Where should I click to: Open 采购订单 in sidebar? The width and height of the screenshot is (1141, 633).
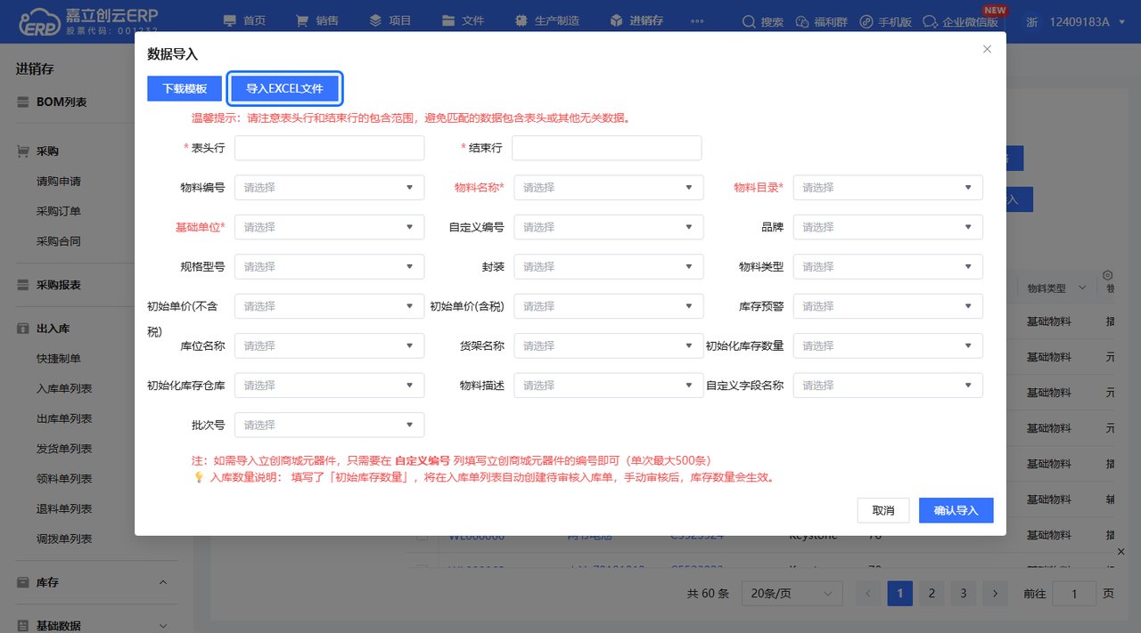[59, 212]
